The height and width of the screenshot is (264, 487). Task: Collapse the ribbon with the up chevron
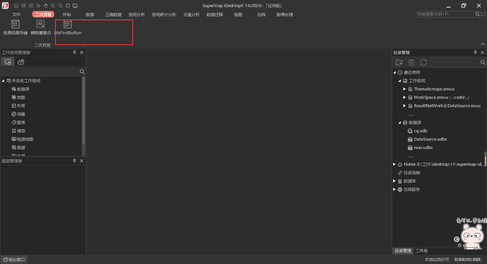483,44
